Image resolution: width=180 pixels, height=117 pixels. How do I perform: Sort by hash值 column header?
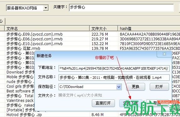click(149, 28)
